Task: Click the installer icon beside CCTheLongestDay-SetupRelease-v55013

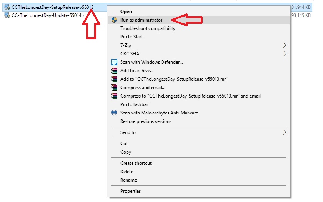Action: (7, 7)
